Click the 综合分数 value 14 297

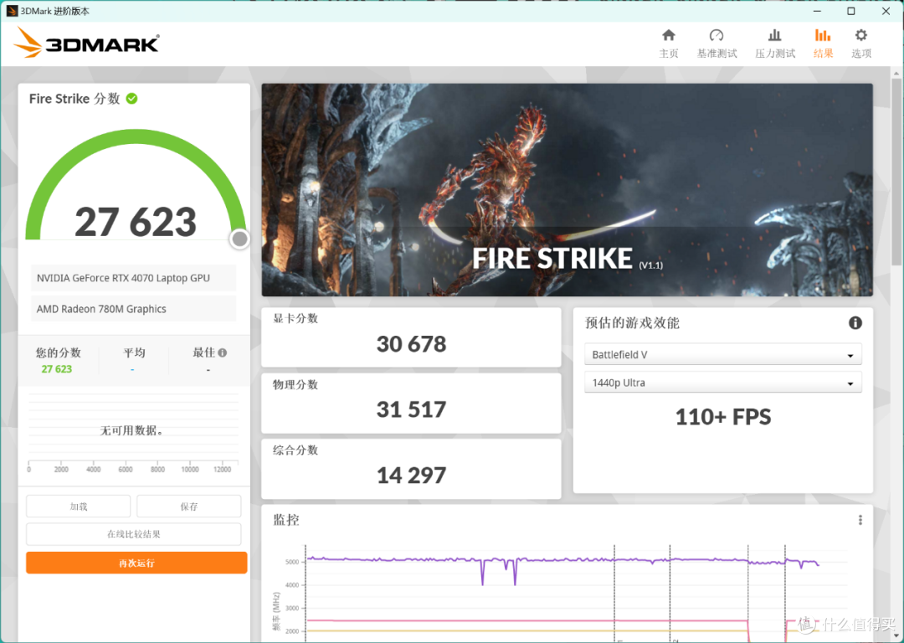click(411, 476)
